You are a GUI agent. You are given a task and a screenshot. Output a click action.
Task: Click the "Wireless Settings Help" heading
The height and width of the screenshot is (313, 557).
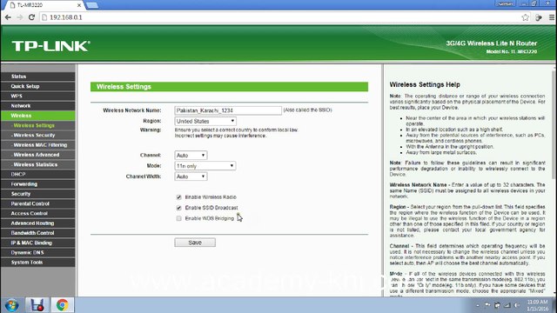click(x=425, y=84)
